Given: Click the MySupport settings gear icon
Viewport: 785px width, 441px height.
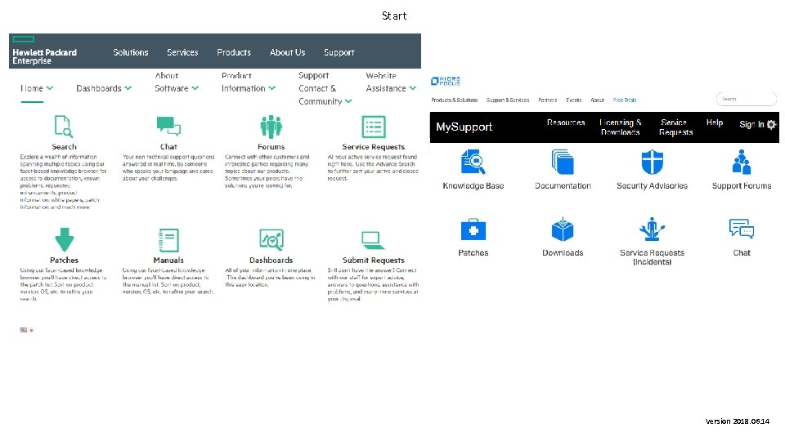Looking at the screenshot, I should [771, 124].
